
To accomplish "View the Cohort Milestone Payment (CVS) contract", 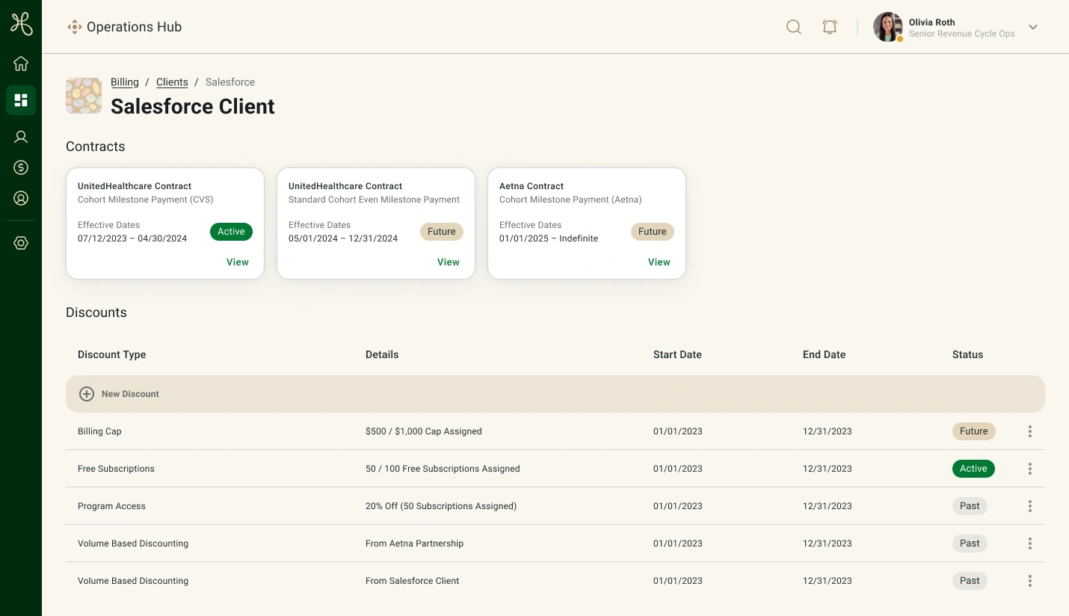I will tap(238, 262).
